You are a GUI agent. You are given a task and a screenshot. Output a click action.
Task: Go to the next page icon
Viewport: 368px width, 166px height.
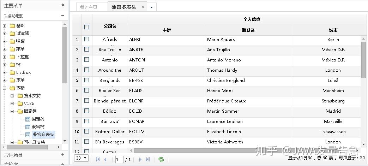(x=140, y=159)
